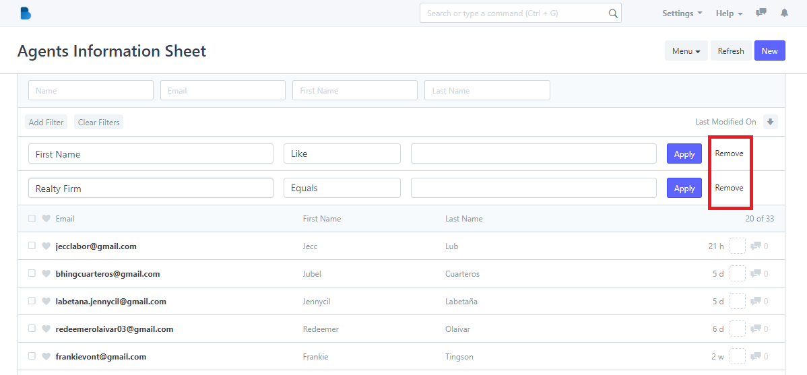This screenshot has height=375, width=807.
Task: Like the jecclabor@gmail.com row heart
Action: 46,246
